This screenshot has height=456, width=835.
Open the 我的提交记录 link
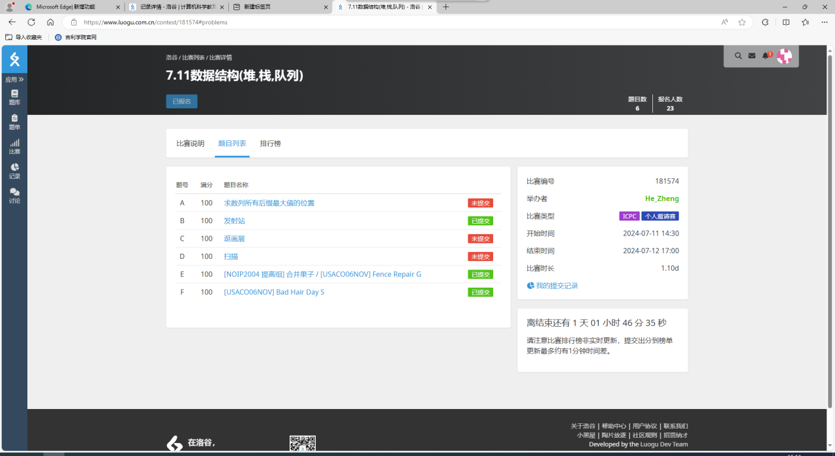tap(556, 286)
